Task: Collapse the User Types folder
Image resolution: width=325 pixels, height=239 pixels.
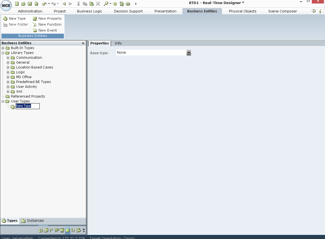Action: click(3, 101)
